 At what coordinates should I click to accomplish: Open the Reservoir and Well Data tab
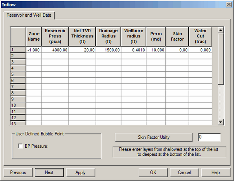click(29, 15)
